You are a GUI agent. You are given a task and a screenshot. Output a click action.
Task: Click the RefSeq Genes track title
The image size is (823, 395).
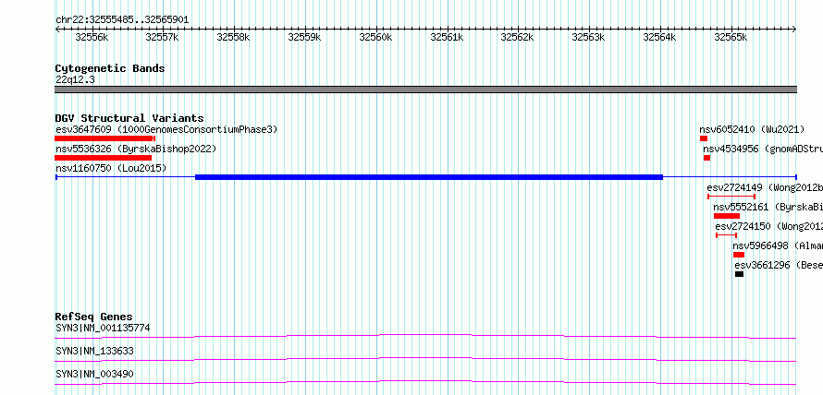pyautogui.click(x=94, y=317)
